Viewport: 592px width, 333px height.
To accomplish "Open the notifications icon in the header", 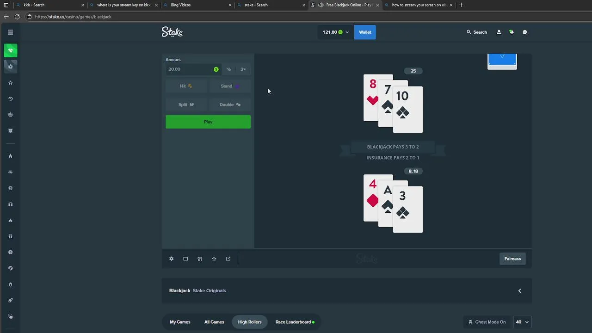I will point(512,32).
